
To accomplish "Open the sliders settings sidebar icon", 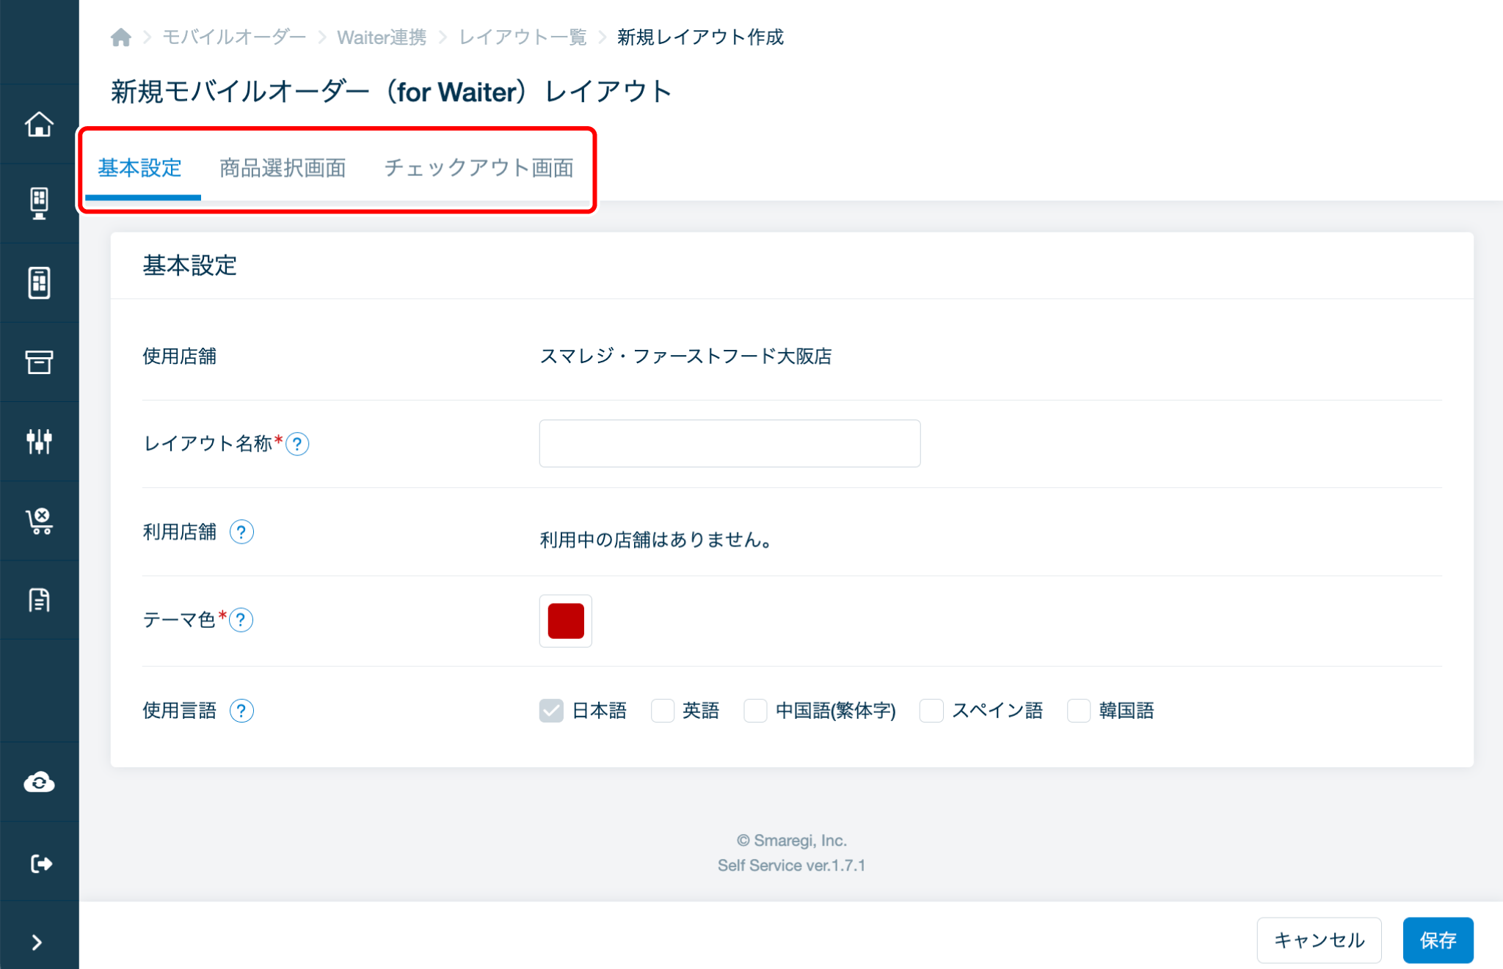I will pyautogui.click(x=39, y=441).
